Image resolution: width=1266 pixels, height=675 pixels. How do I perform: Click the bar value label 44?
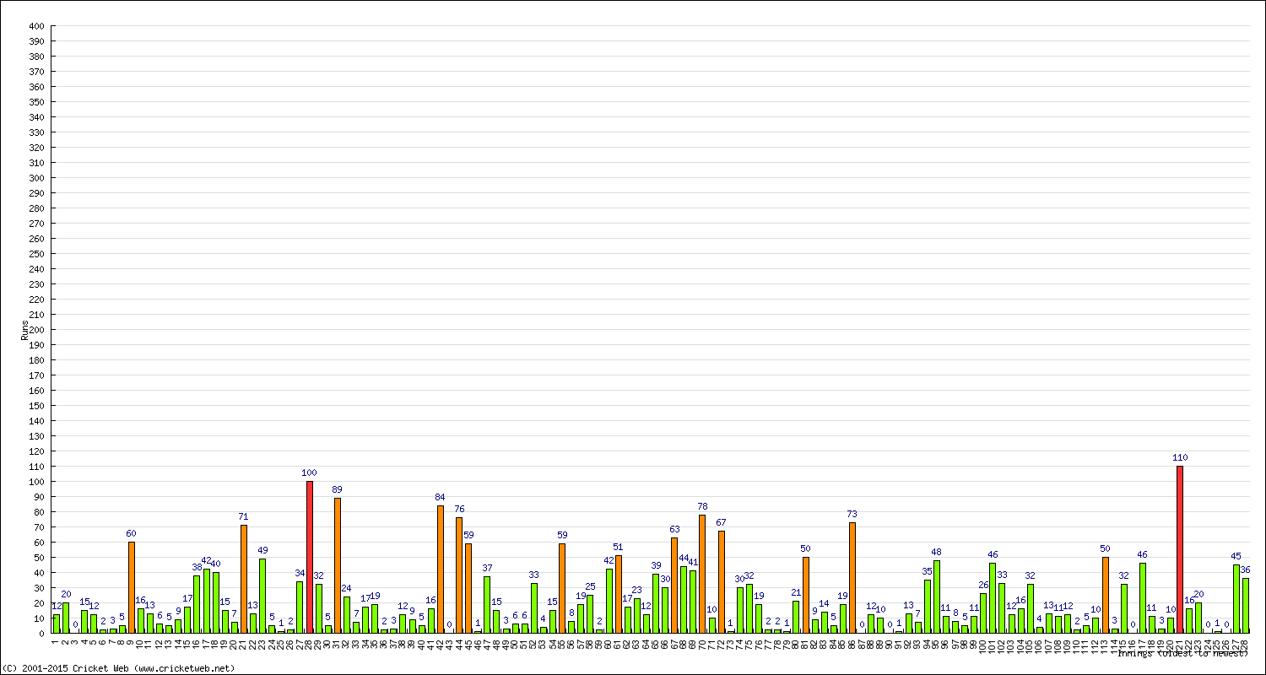pyautogui.click(x=684, y=558)
